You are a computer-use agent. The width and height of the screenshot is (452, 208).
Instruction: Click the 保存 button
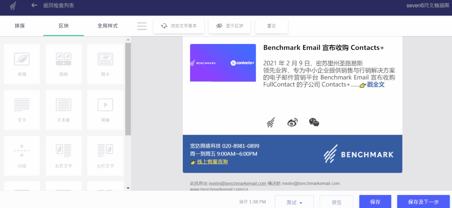[375, 202]
